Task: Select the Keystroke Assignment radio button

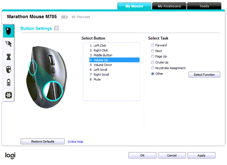Action: click(x=152, y=68)
